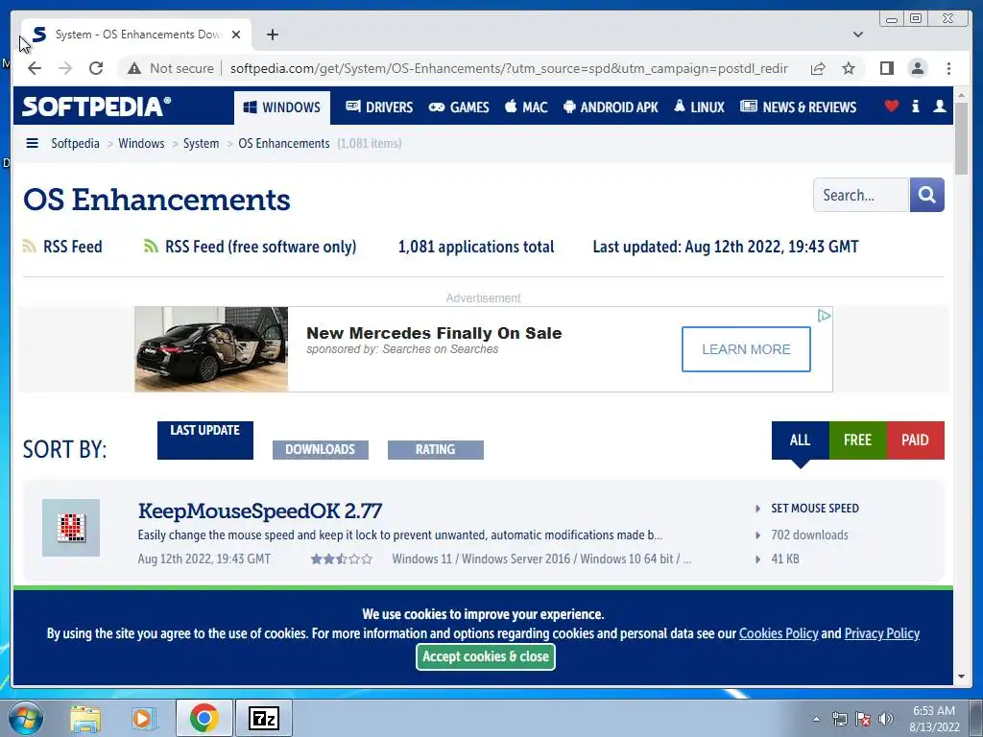Viewport: 983px width, 737px height.
Task: Go to the MAC section
Action: pyautogui.click(x=527, y=107)
